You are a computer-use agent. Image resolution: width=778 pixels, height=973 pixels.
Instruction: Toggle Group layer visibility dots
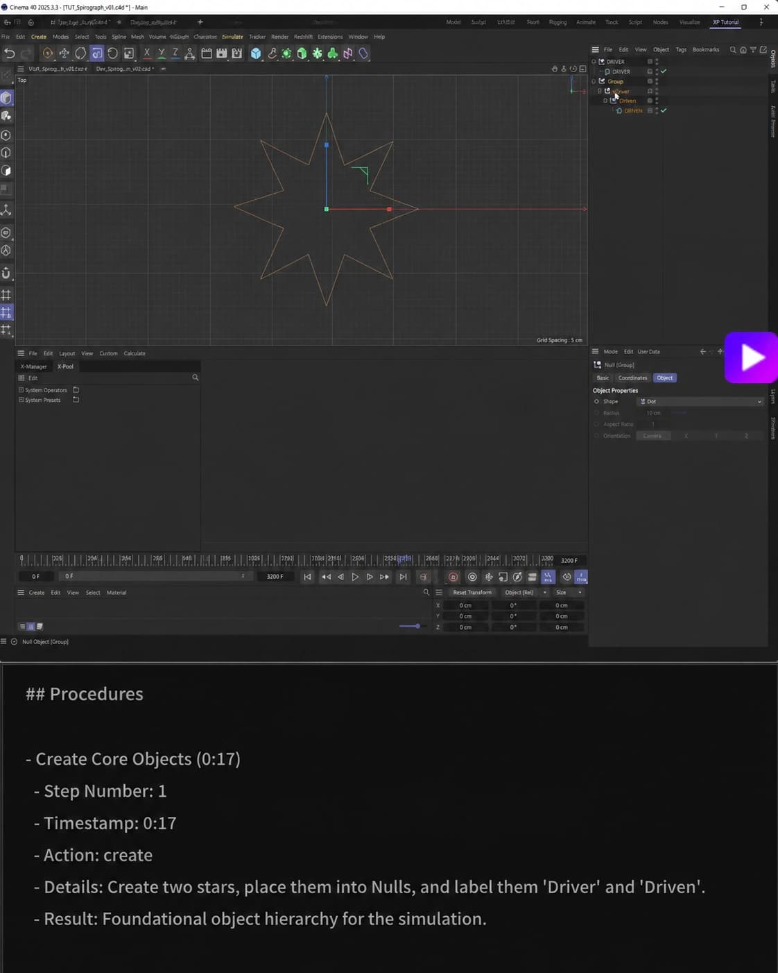click(x=657, y=81)
